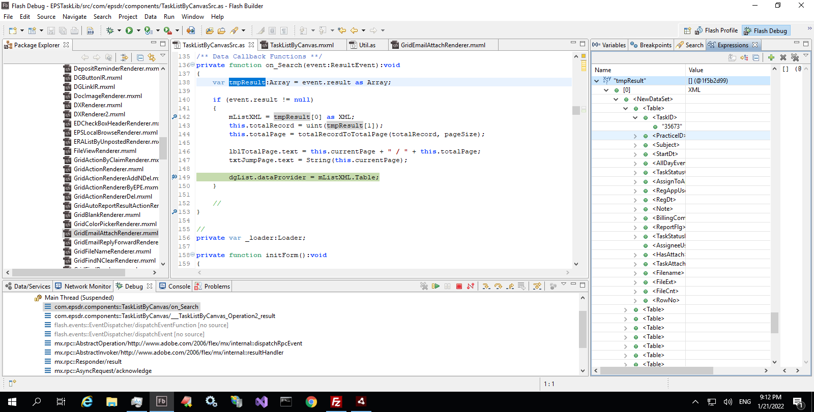Switch to the Console tab
The height and width of the screenshot is (412, 814).
pos(175,287)
